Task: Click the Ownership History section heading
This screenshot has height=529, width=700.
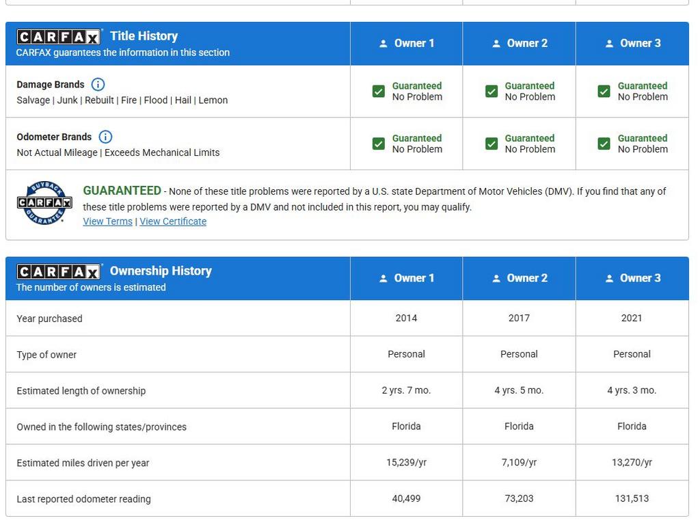Action: click(161, 271)
